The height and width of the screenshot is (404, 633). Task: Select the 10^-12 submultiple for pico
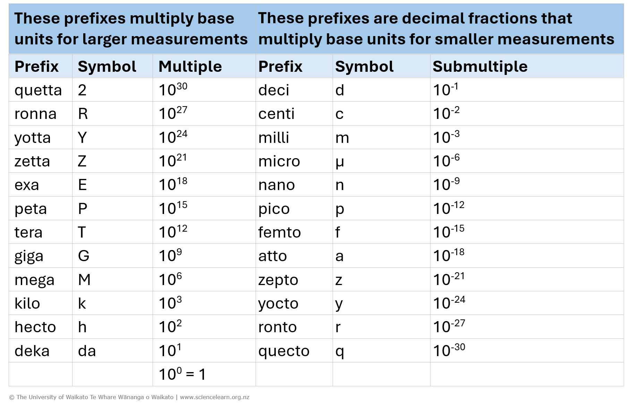tap(448, 208)
